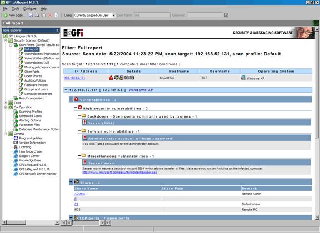Open the Using credentials dropdown
The image size is (320, 233).
click(114, 16)
